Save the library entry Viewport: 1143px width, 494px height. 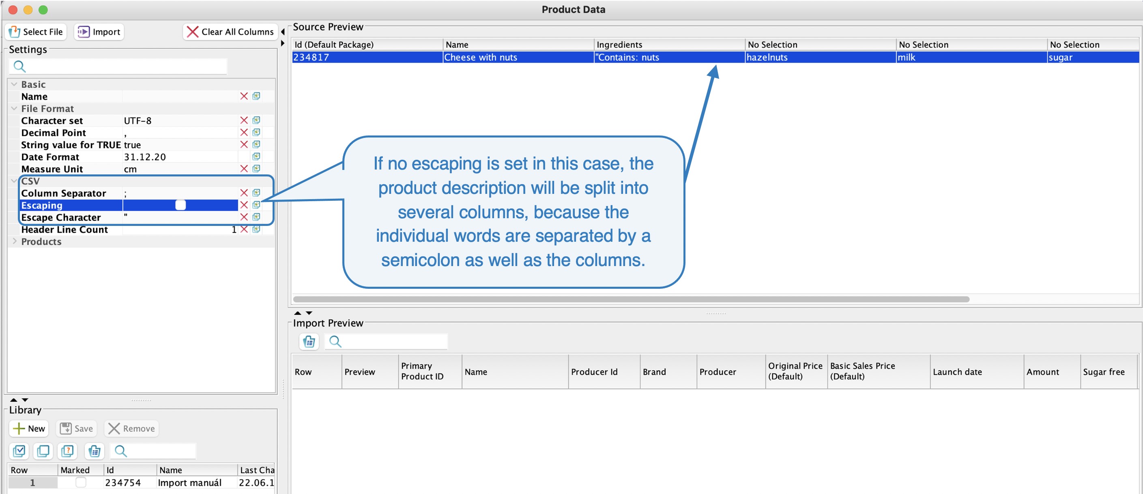pos(77,428)
